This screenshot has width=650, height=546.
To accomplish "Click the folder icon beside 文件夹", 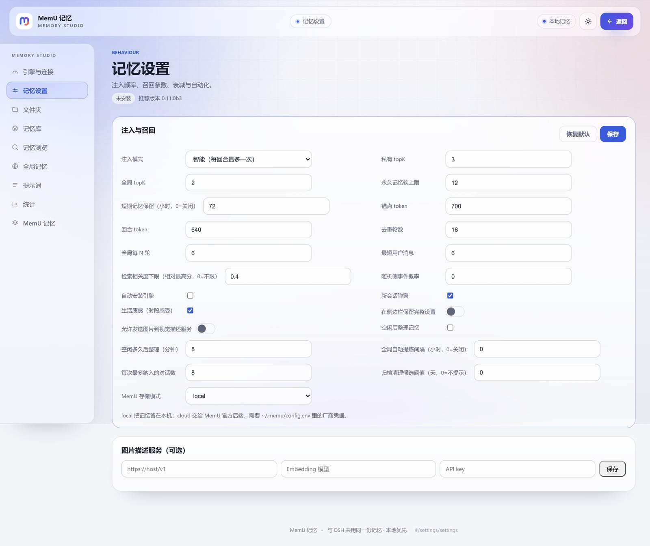I will coord(15,110).
